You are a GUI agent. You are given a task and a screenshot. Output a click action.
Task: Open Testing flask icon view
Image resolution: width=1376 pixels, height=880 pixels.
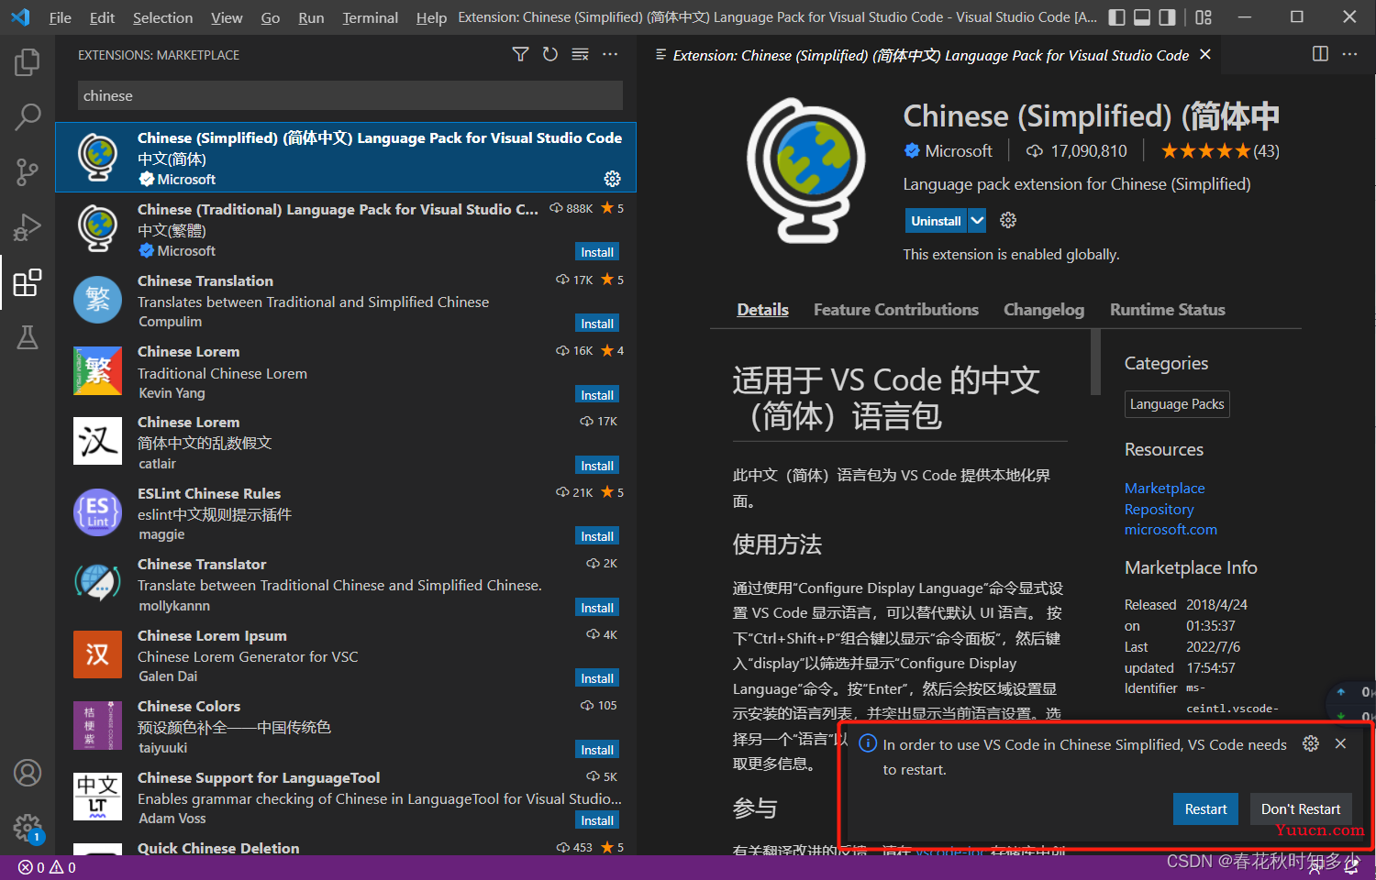(28, 337)
